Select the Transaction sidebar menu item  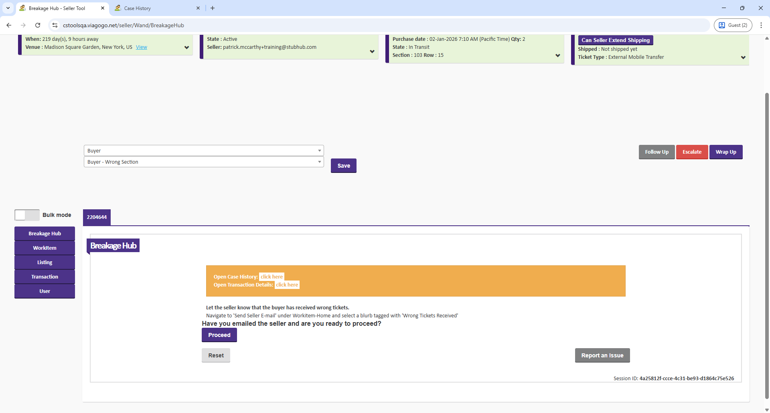coord(45,277)
